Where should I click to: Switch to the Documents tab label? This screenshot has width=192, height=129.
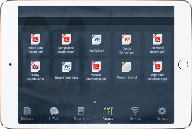tap(81, 119)
